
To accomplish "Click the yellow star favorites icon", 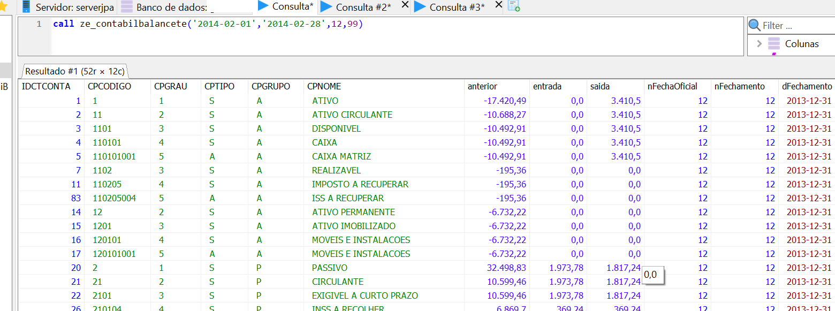I will [x=3, y=7].
